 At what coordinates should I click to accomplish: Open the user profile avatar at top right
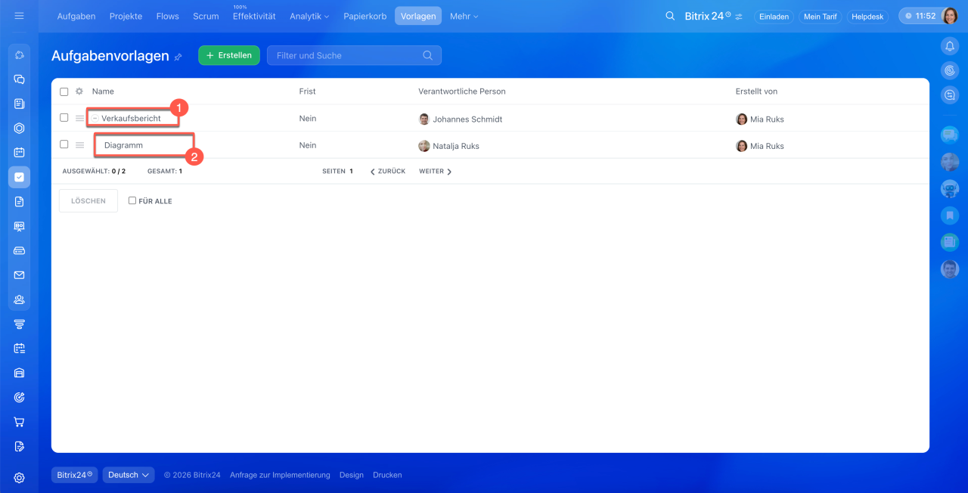tap(950, 16)
